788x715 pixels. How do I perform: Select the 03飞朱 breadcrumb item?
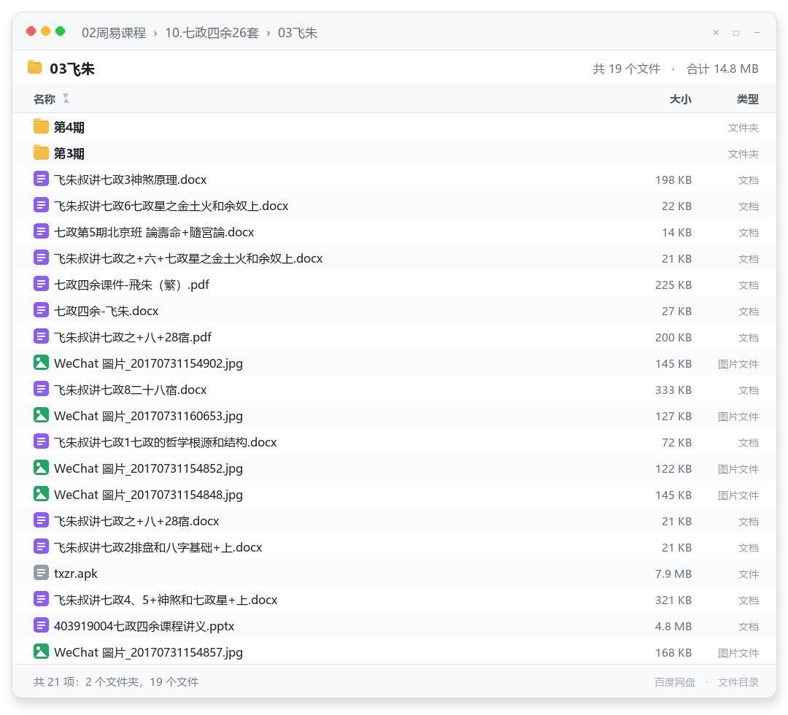[x=298, y=33]
